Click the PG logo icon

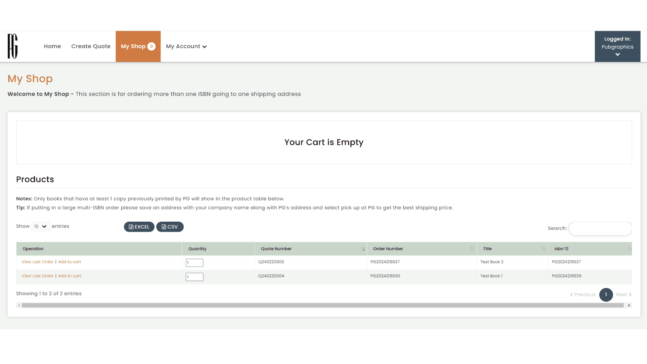13,46
